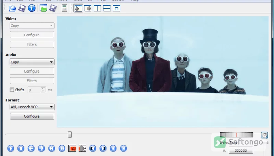Jump to previous keyframe (double left arrow)
This screenshot has width=274, height=156.
click(x=52, y=148)
